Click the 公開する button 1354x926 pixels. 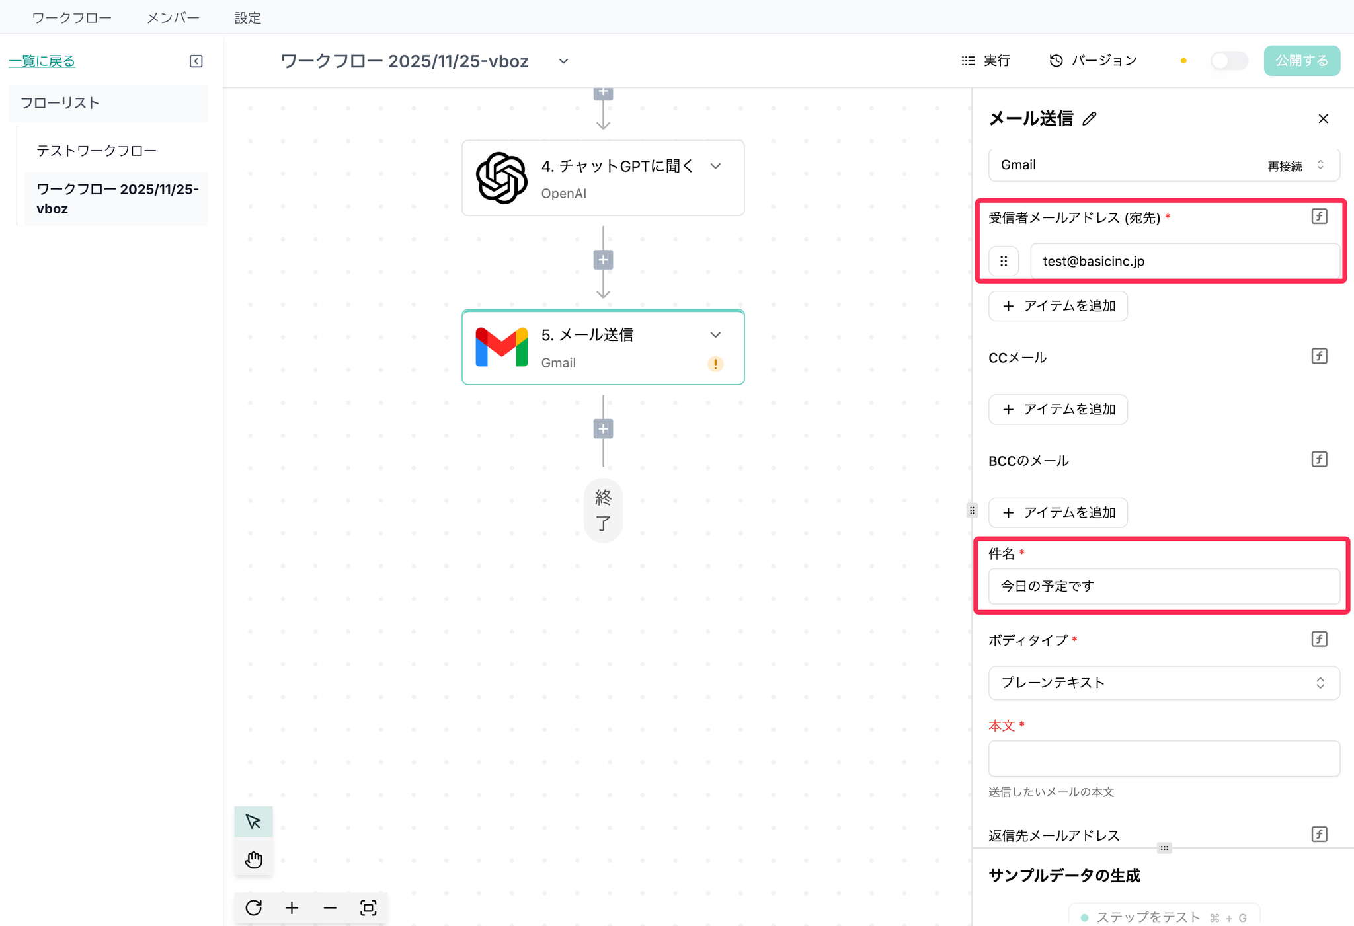[x=1301, y=61]
